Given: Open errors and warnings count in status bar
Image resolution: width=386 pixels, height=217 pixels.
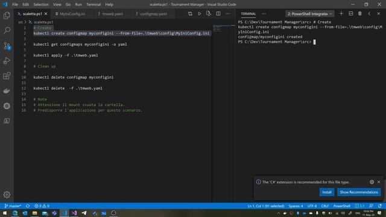Looking at the screenshot, I should click(x=42, y=206).
